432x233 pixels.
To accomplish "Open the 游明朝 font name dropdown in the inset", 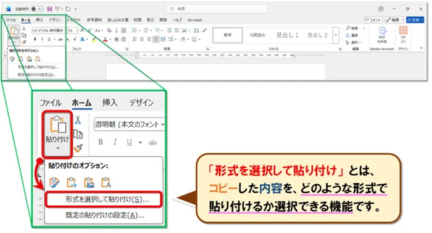I will point(163,124).
